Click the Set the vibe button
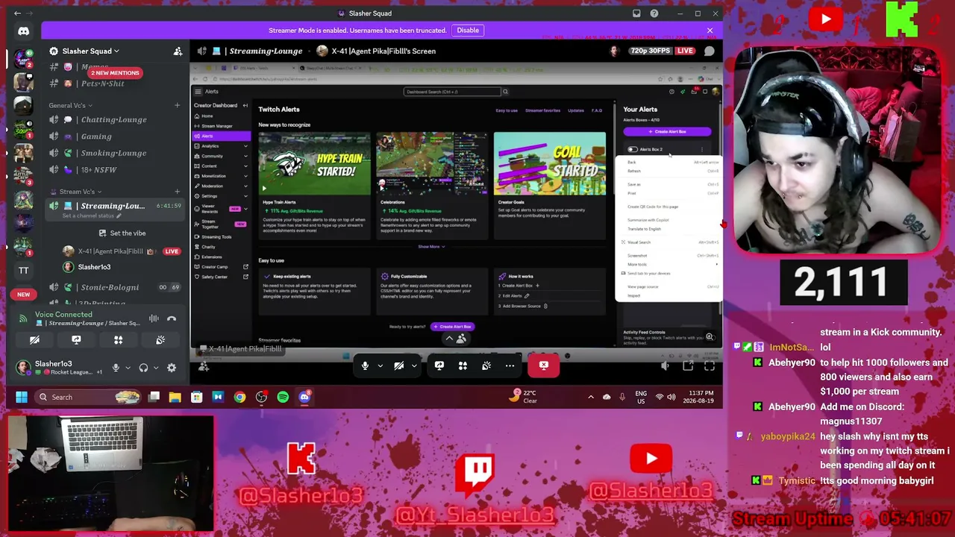 point(122,233)
